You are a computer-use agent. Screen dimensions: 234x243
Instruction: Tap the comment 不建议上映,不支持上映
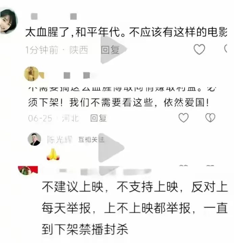click(135, 208)
